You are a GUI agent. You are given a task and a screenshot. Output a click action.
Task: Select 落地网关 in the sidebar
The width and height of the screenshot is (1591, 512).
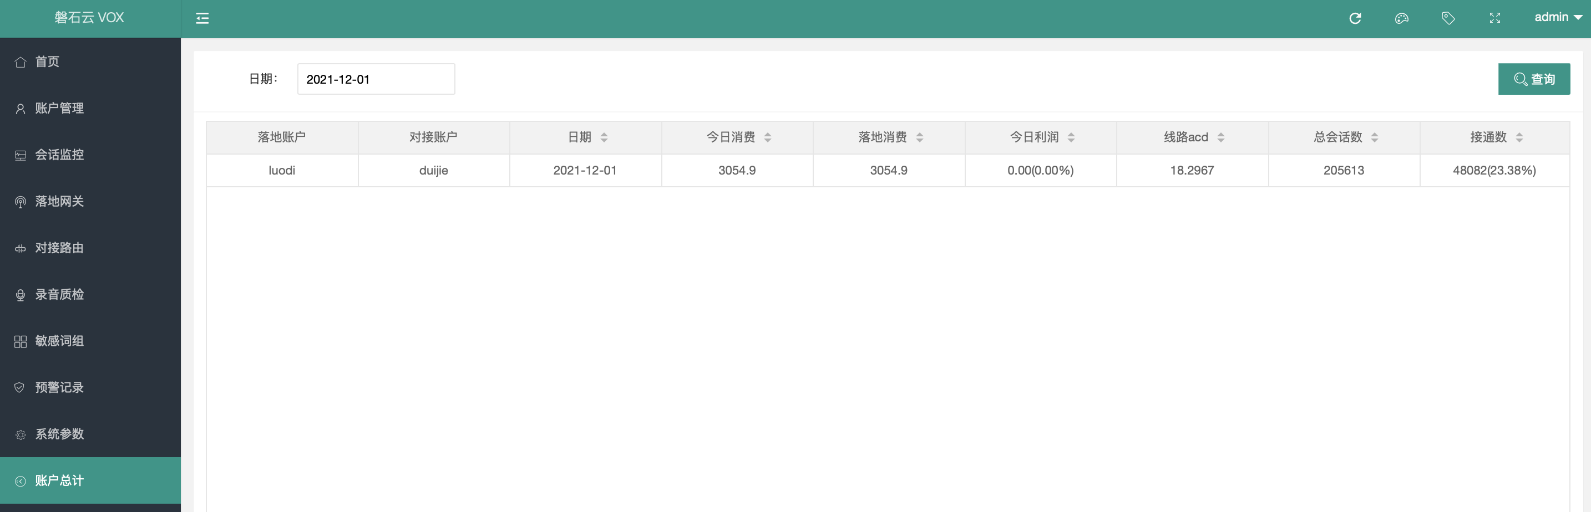(x=90, y=201)
